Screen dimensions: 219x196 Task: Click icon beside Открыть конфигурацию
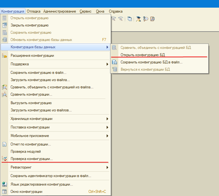[4, 18]
